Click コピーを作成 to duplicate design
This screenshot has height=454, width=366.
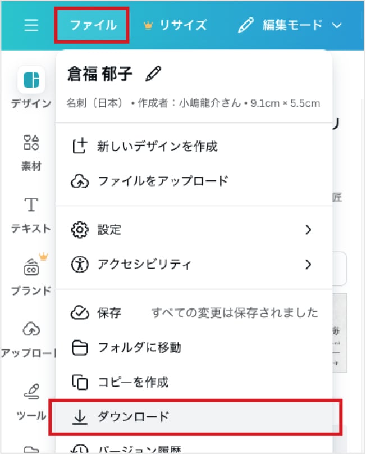tap(133, 382)
